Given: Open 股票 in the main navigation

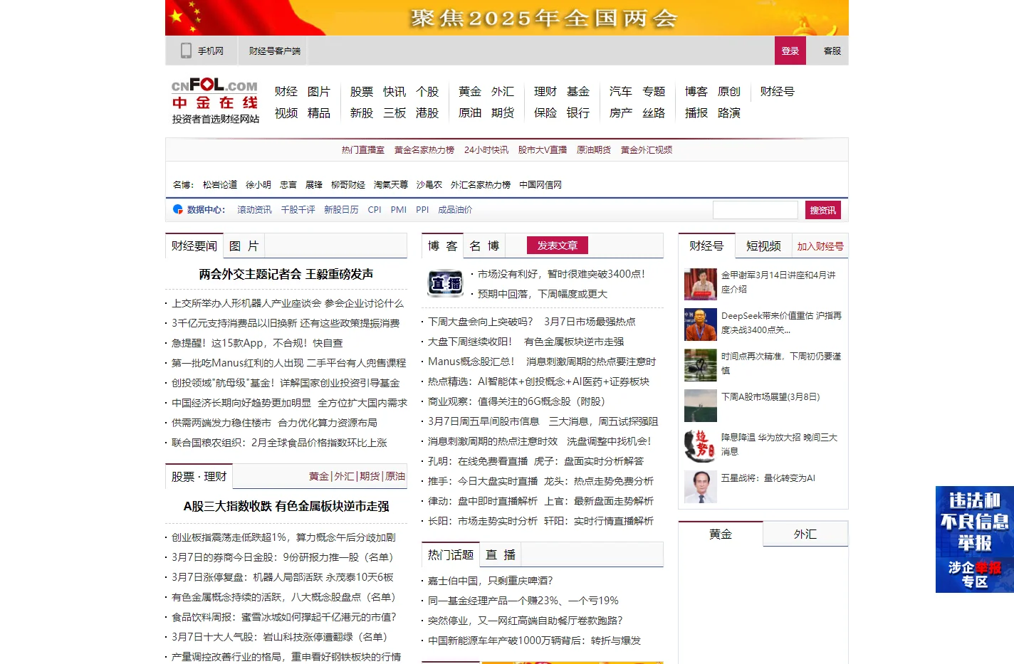Looking at the screenshot, I should [362, 91].
